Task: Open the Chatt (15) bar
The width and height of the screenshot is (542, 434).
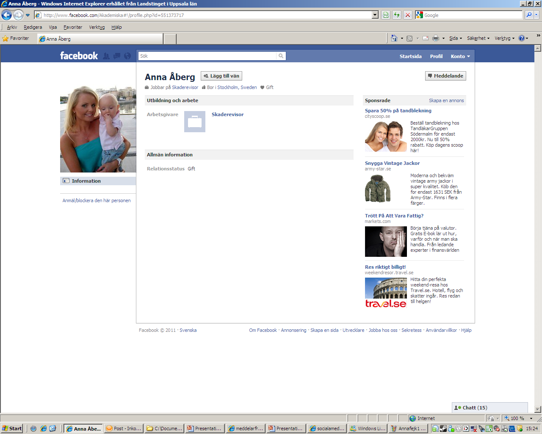Action: coord(490,408)
